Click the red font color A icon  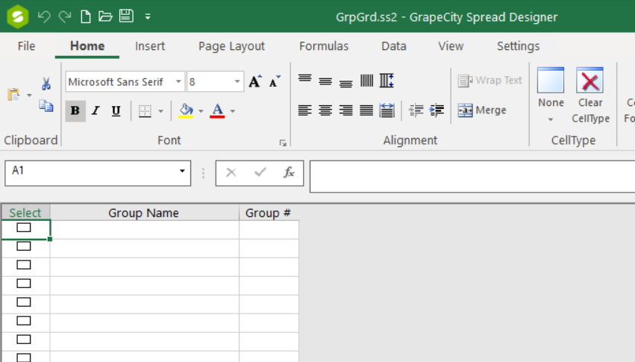point(217,110)
